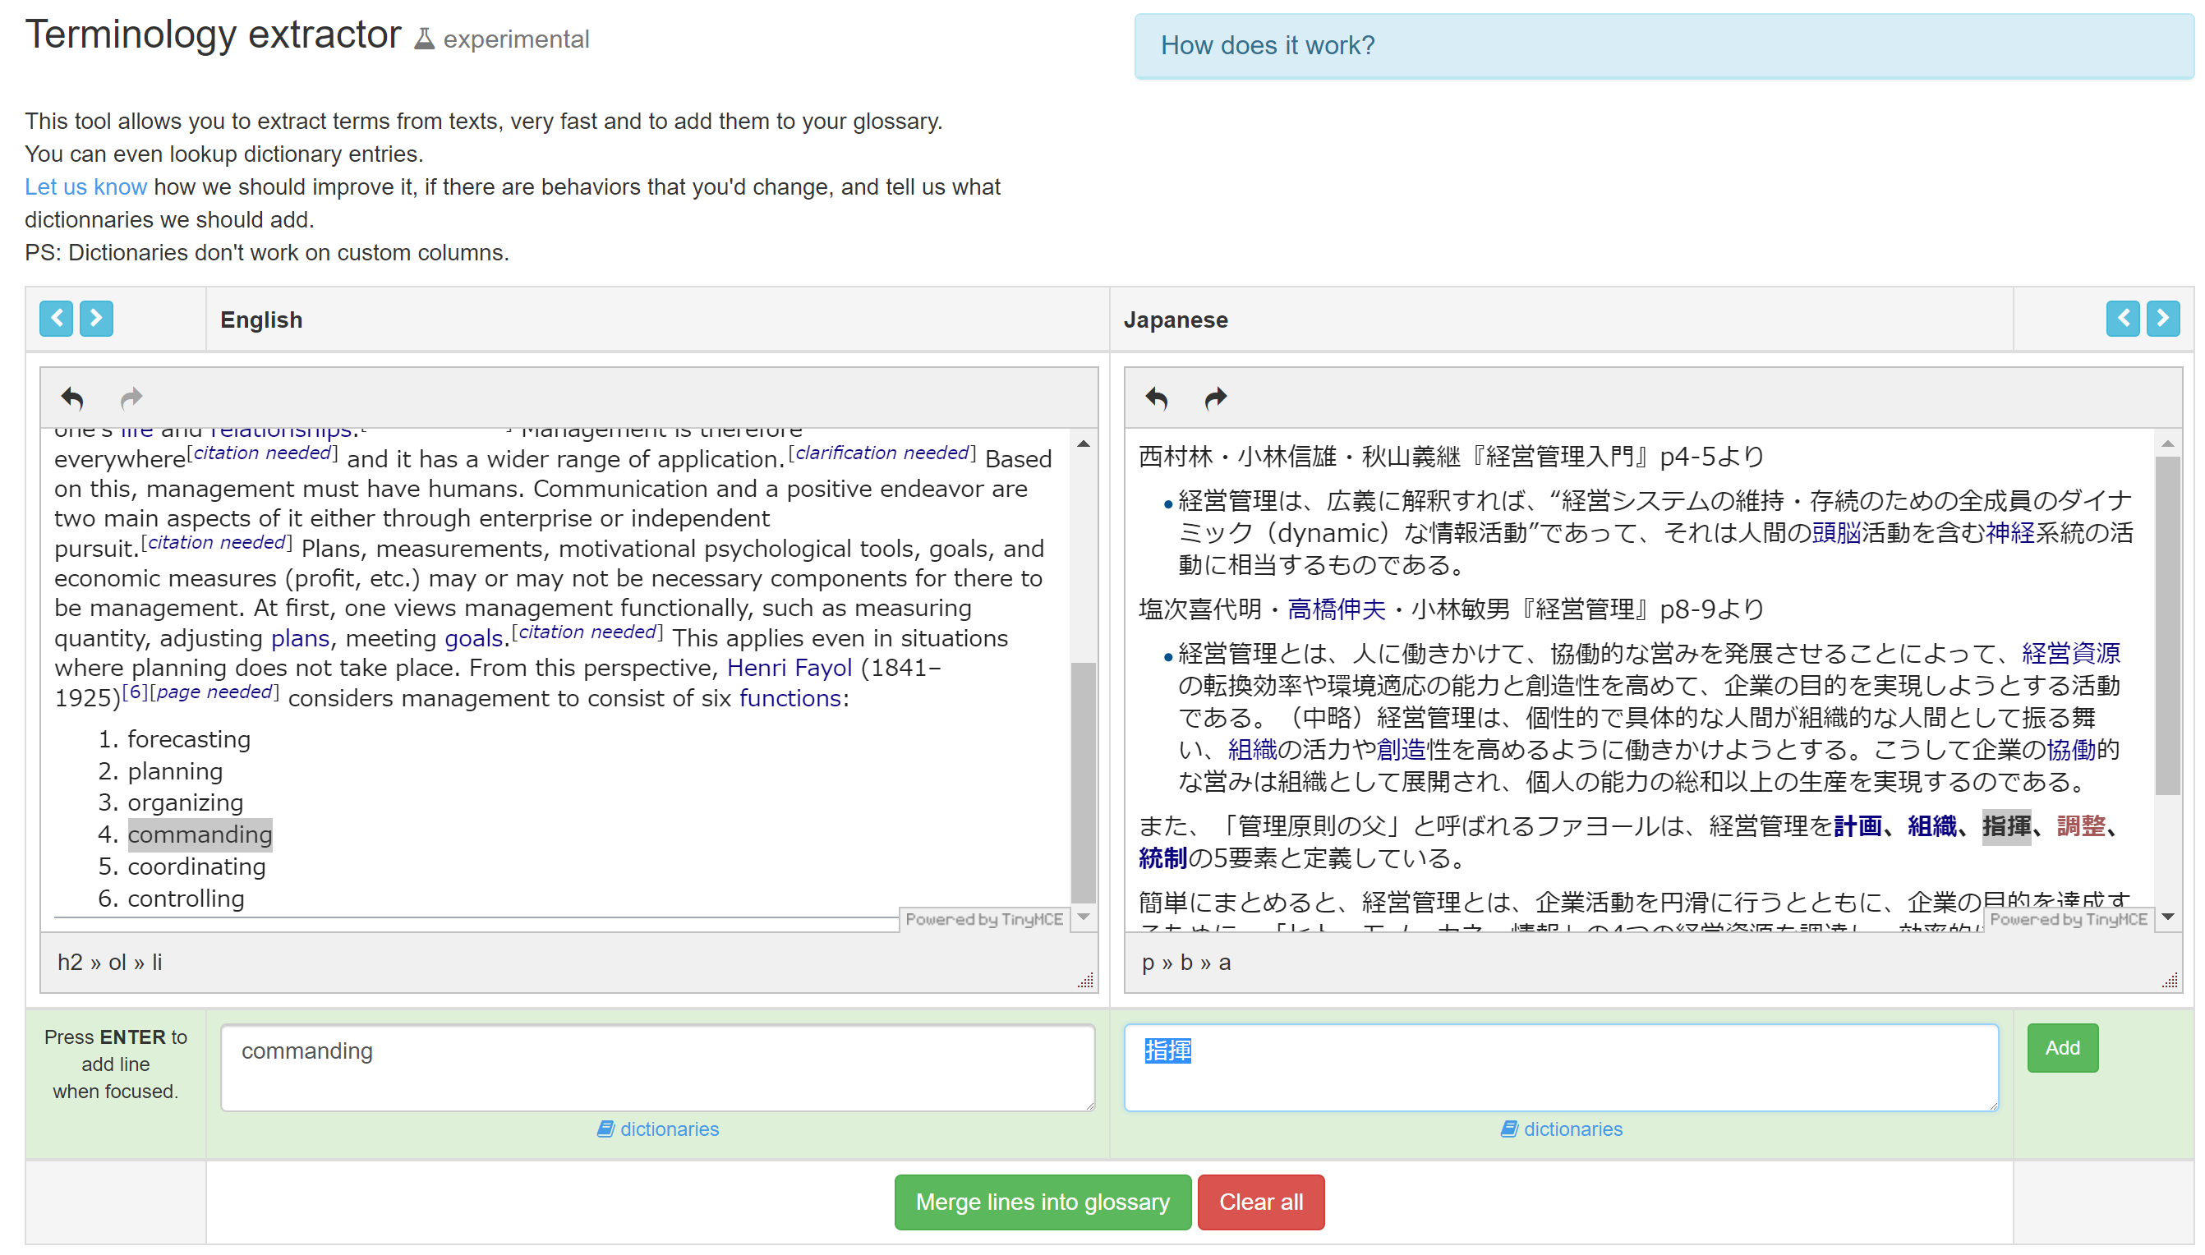
Task: Expand the 'How does it work?' panel
Action: point(1267,45)
